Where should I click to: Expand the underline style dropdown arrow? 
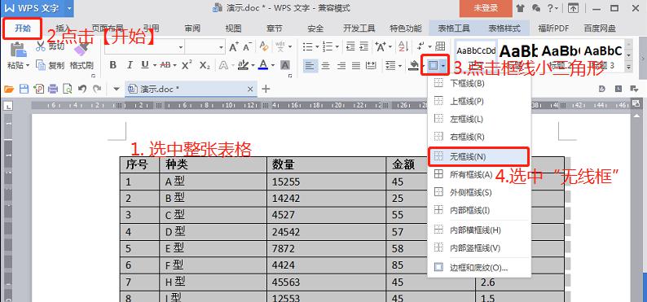(155, 65)
